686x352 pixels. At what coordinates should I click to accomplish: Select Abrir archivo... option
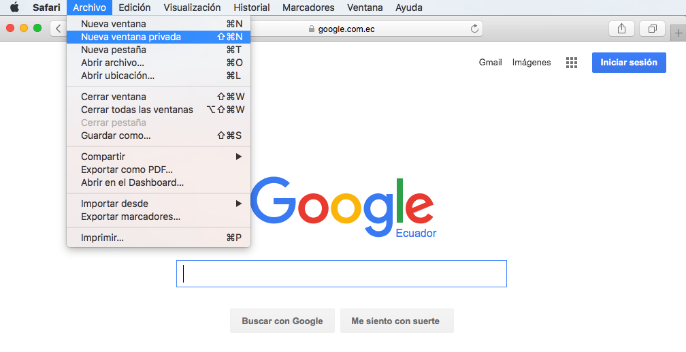tap(159, 63)
